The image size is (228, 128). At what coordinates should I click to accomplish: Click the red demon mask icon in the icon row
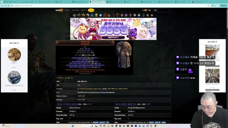coord(105,15)
